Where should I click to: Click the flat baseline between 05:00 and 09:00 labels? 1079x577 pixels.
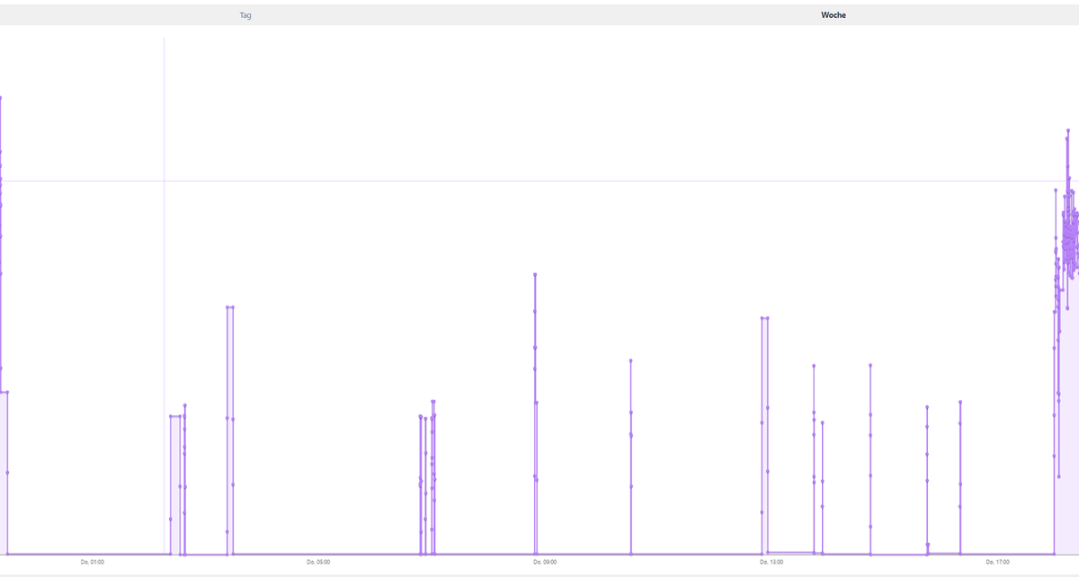point(378,554)
